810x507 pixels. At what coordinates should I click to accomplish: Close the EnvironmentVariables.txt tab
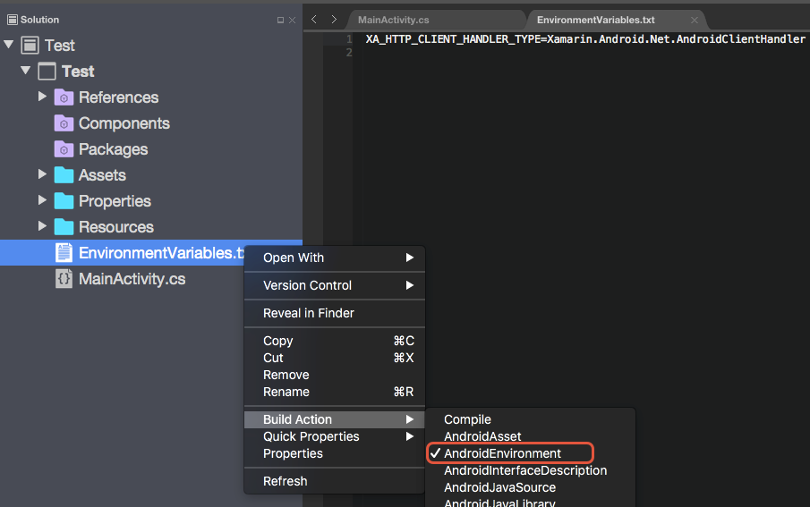point(695,21)
